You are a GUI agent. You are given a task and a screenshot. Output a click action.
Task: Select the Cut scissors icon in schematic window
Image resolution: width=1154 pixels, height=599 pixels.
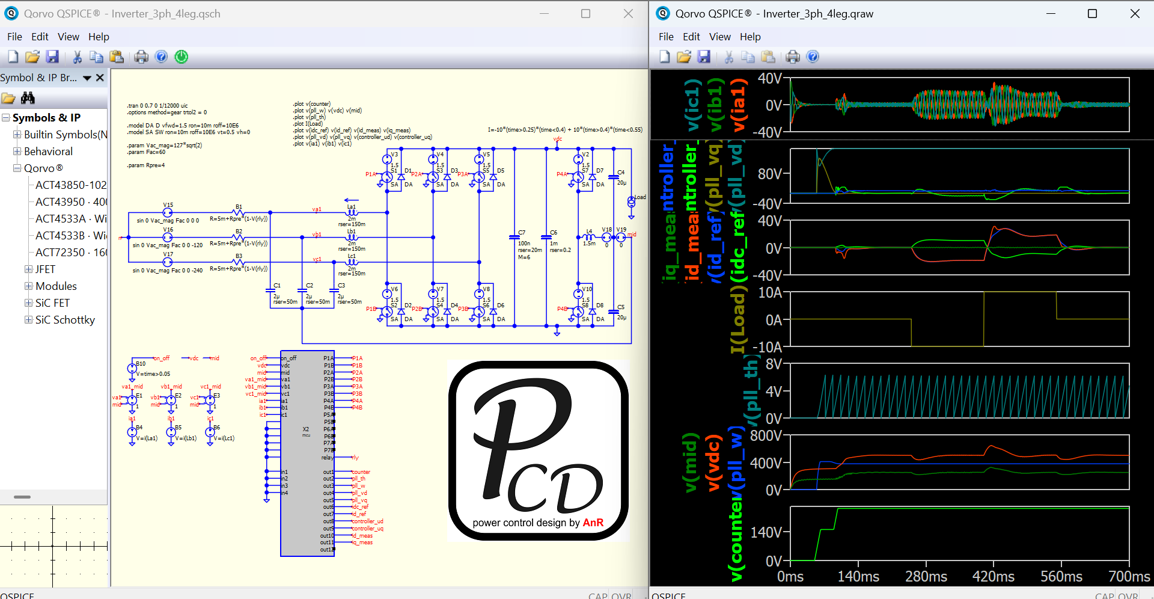click(77, 57)
